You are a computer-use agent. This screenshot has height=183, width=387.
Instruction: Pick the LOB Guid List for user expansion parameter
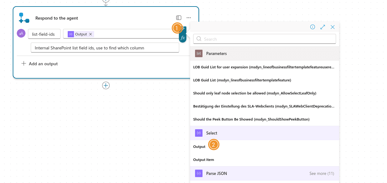click(264, 67)
